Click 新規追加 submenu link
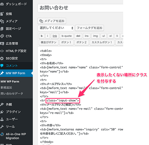This screenshot has height=145, width=149. (x=6, y=87)
